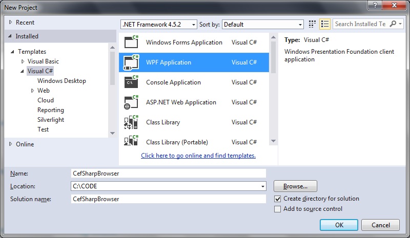Screen dimensions: 410x238
Task: Click the Windows Forms Application template icon
Action: tap(131, 42)
